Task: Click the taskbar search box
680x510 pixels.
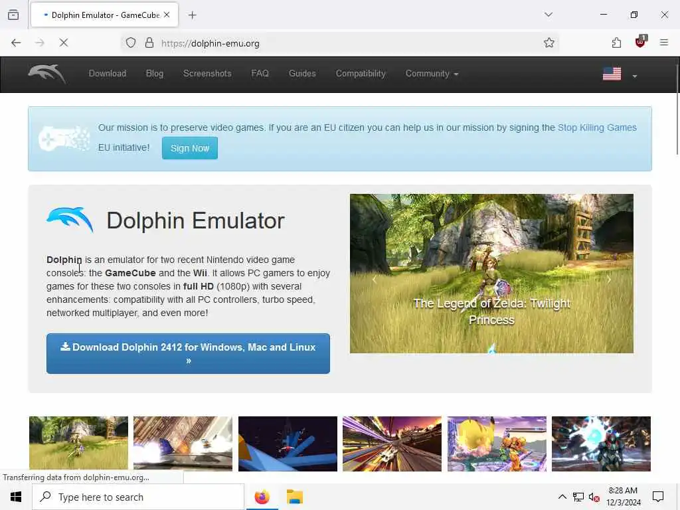Action: pyautogui.click(x=138, y=497)
